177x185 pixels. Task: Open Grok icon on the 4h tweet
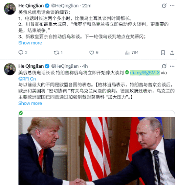[164, 66]
